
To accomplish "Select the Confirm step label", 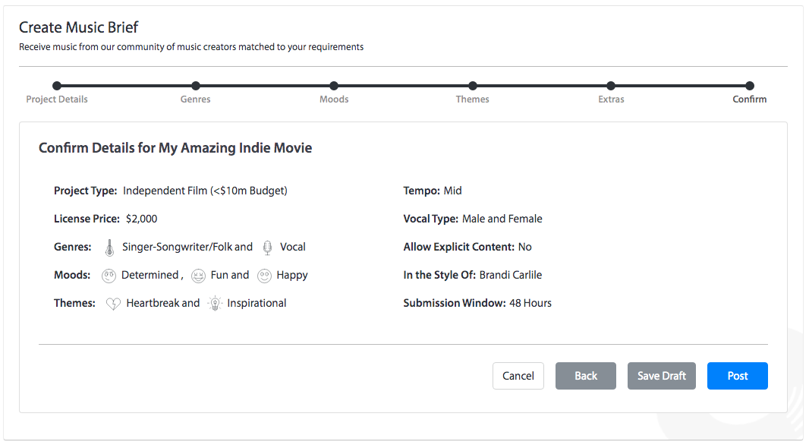I will coord(750,99).
